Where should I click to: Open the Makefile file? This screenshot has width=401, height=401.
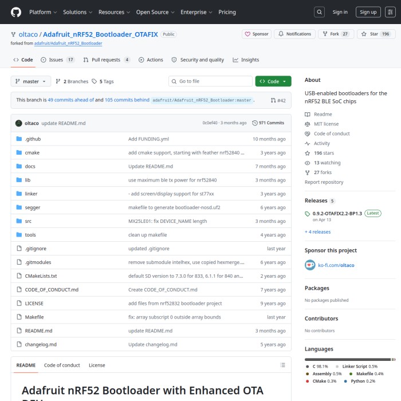34,317
